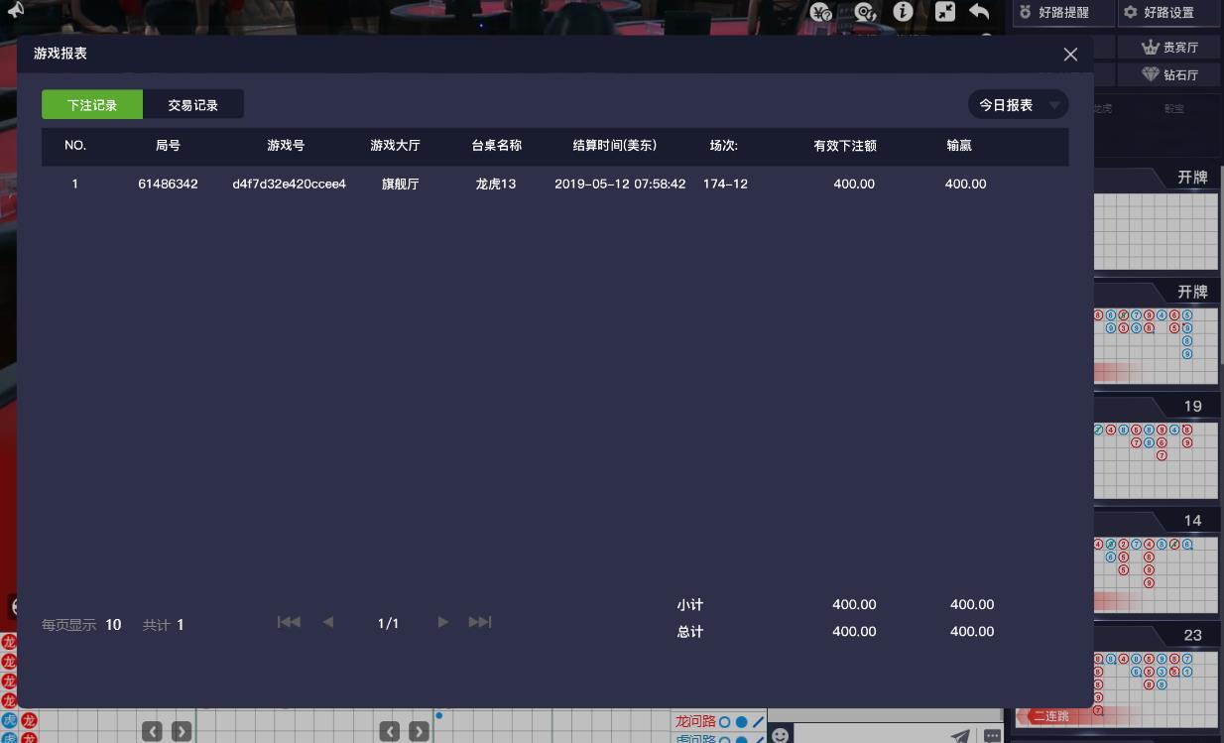
Task: Click the second roadmap scroll-right arrow
Action: 420,732
